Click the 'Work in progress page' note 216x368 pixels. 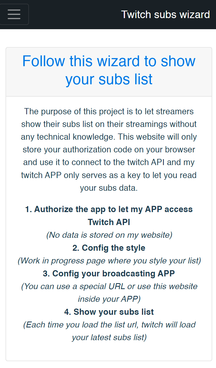109,260
